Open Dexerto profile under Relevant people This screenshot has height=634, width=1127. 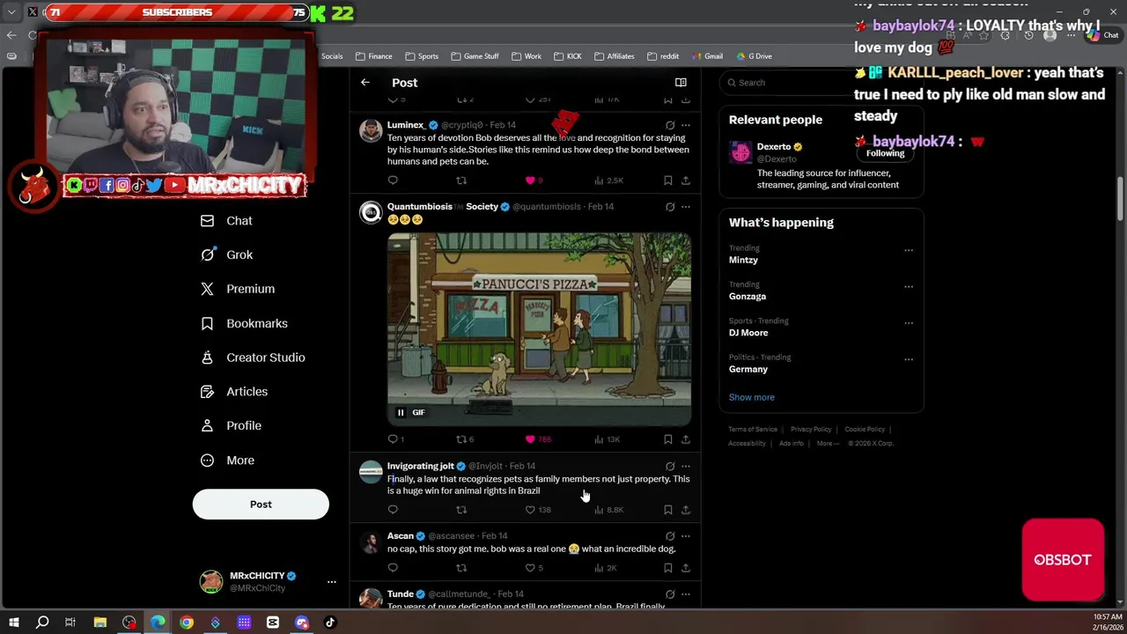774,147
